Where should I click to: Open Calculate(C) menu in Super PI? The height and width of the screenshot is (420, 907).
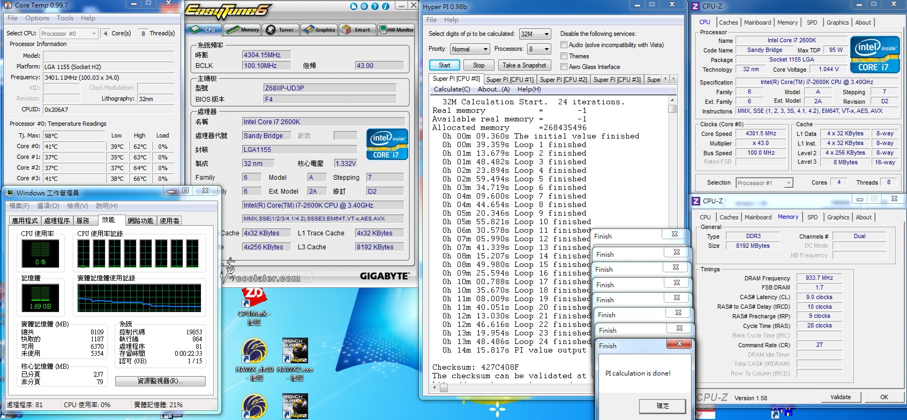452,89
